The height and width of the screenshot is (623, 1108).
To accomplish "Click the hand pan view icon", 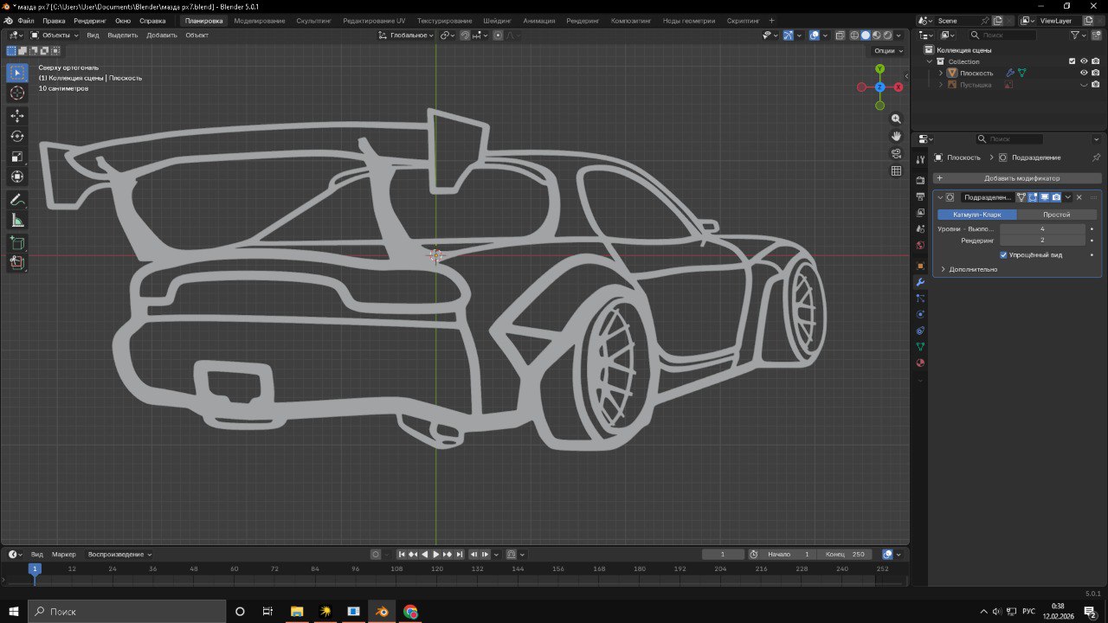I will (x=896, y=136).
